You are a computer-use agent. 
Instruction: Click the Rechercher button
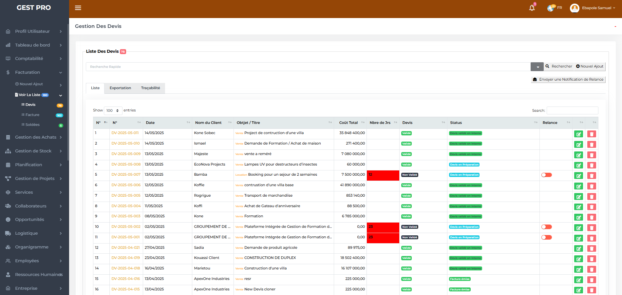tap(559, 67)
